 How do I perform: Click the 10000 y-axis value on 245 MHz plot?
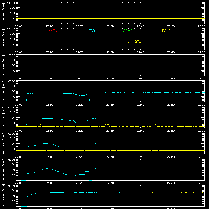tap(11, 3)
